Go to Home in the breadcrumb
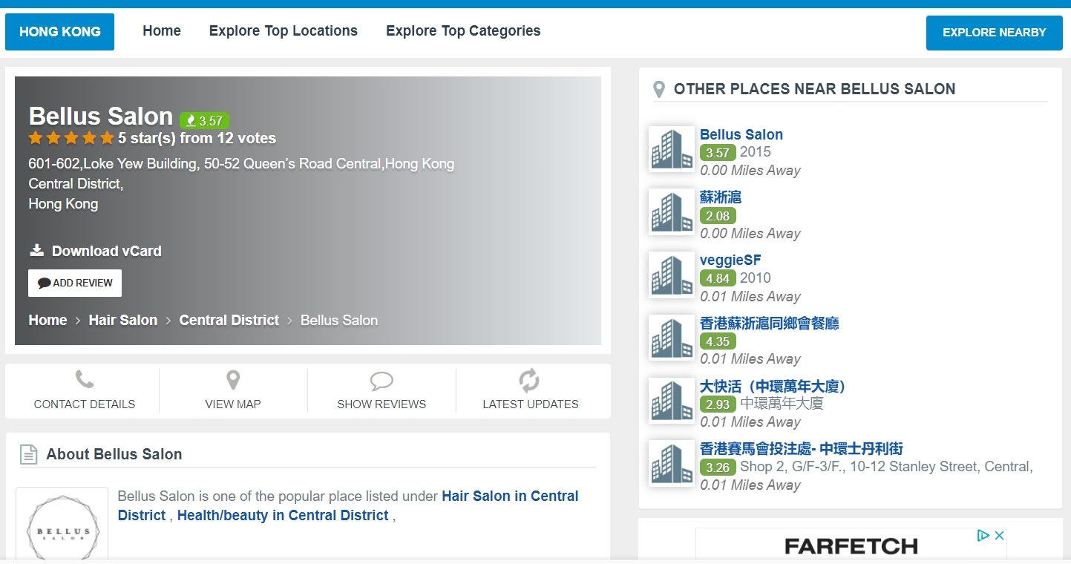 click(x=48, y=320)
